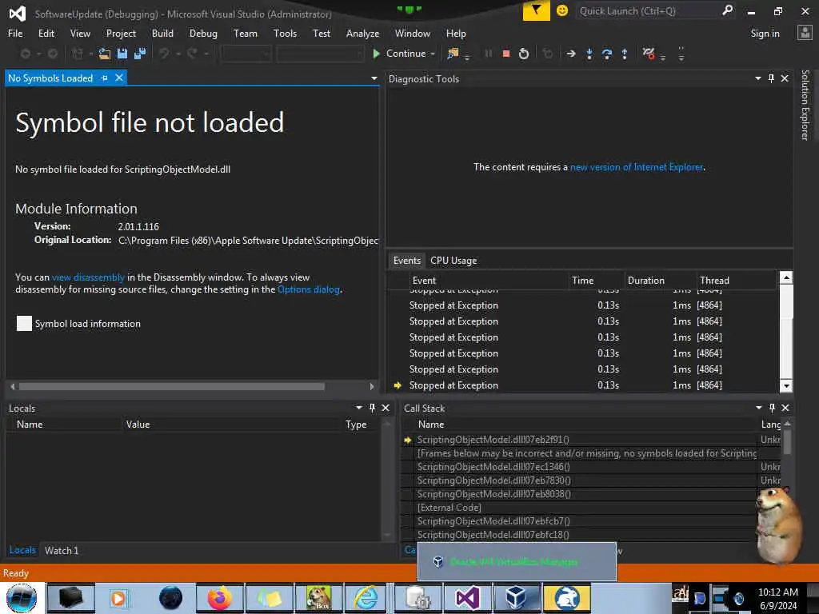Open the Diagnostic Tools window options dropdown

point(758,78)
